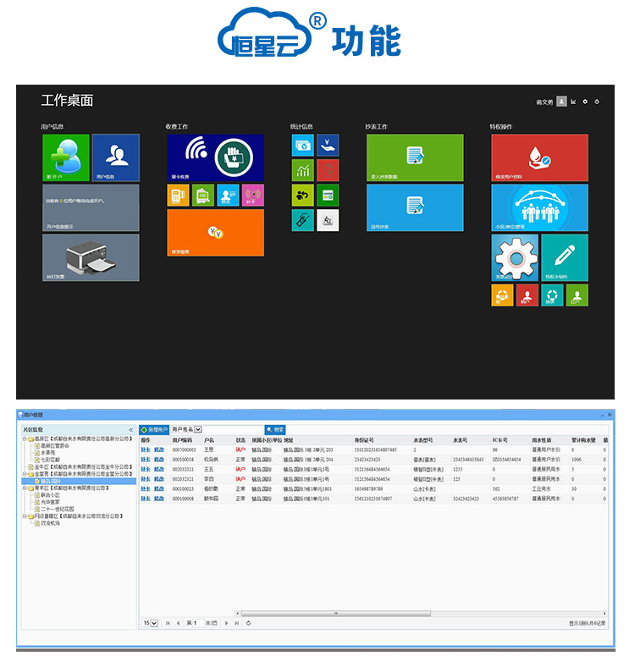The height and width of the screenshot is (656, 635).
Task: Click the dark green credit card statistics tile
Action: click(x=328, y=196)
